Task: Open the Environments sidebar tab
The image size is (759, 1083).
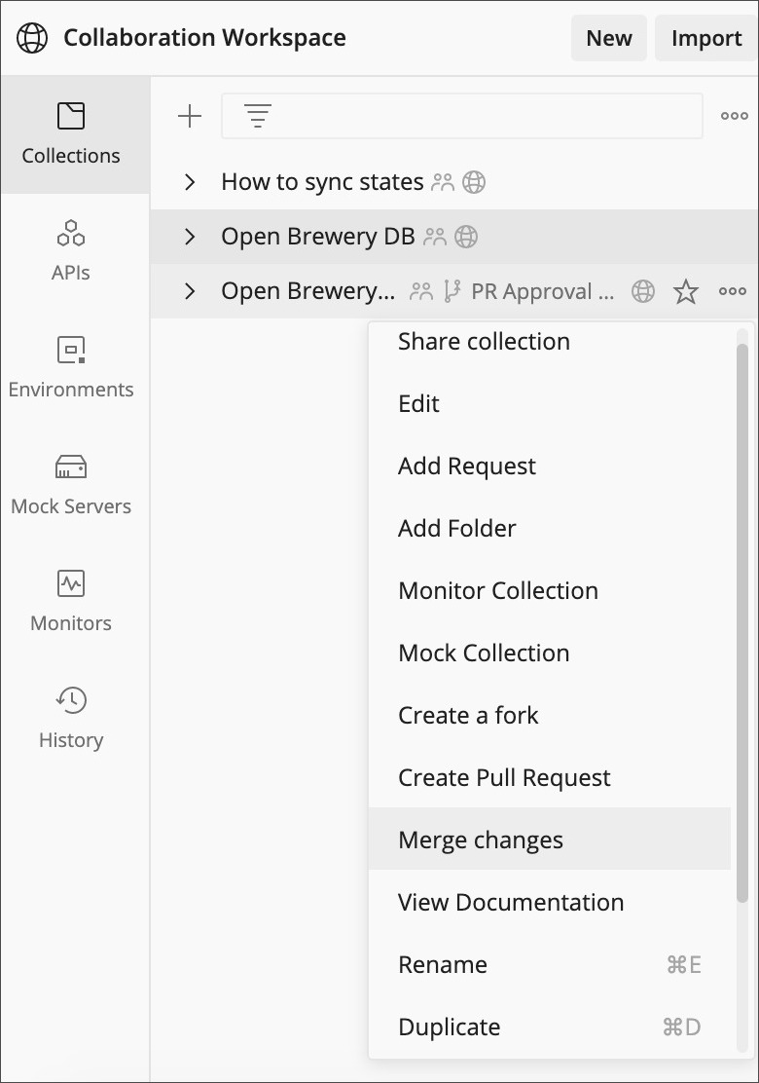Action: [71, 368]
